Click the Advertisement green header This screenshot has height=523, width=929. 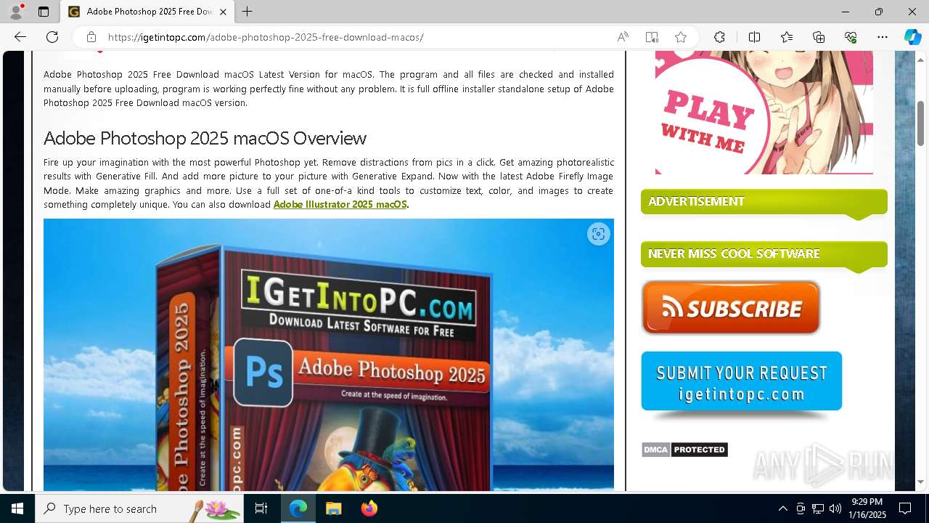[x=764, y=202]
